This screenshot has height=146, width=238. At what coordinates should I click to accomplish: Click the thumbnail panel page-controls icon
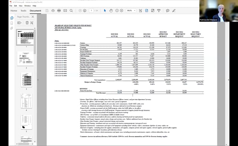(32, 23)
